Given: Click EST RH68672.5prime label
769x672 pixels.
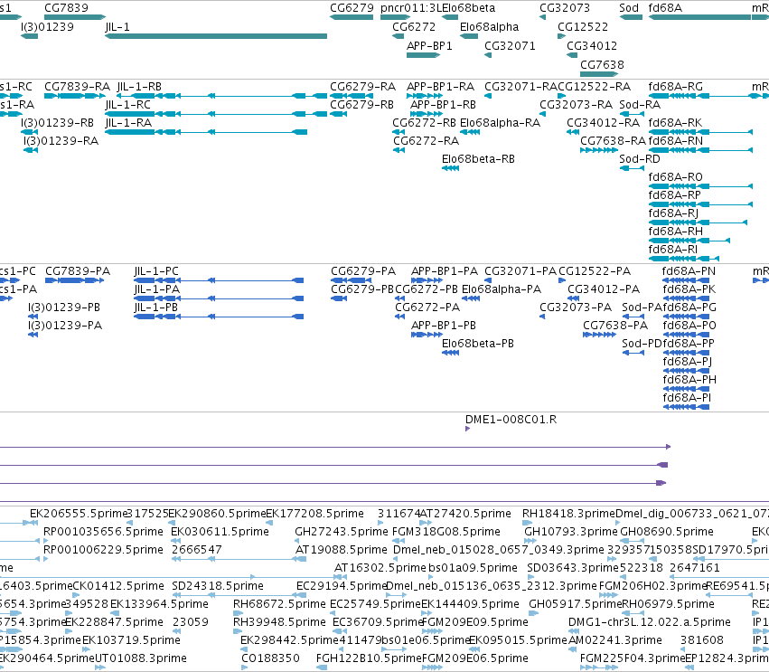Looking at the screenshot, I should click(279, 604).
